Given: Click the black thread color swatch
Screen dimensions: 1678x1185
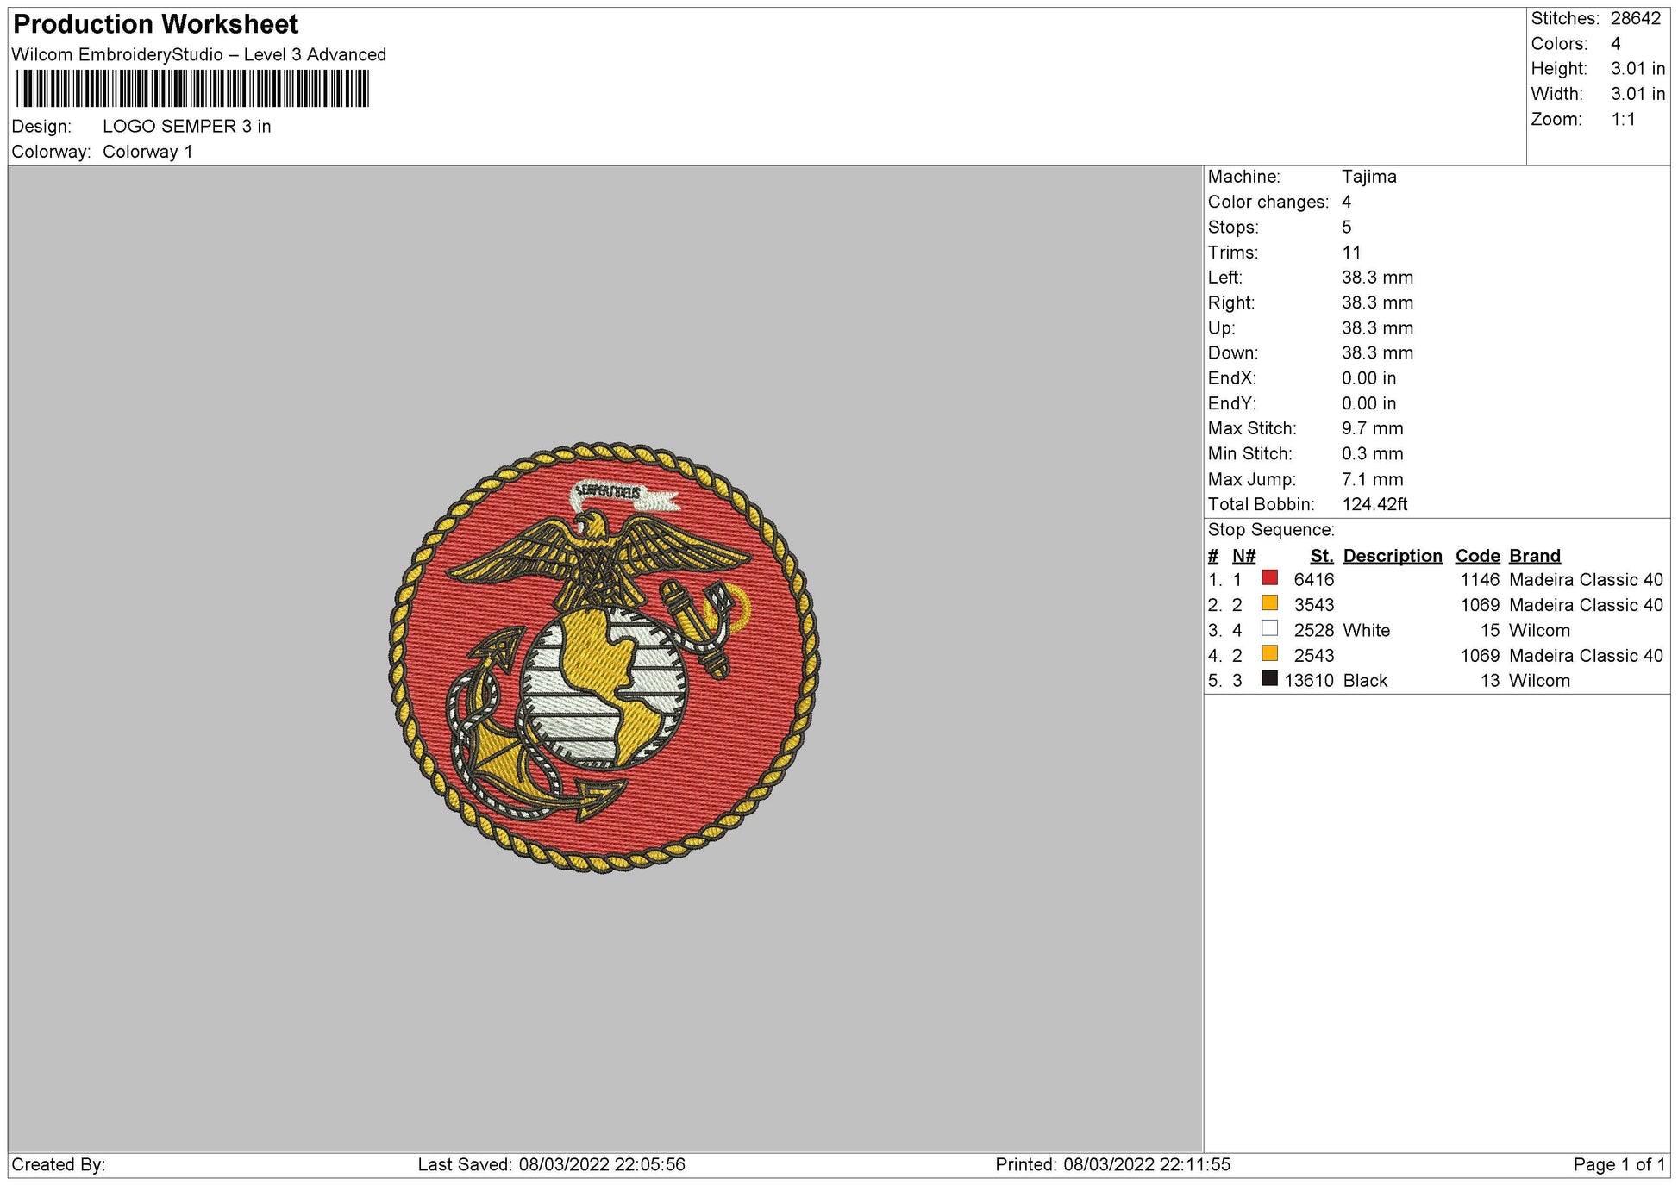Looking at the screenshot, I should pyautogui.click(x=1269, y=679).
